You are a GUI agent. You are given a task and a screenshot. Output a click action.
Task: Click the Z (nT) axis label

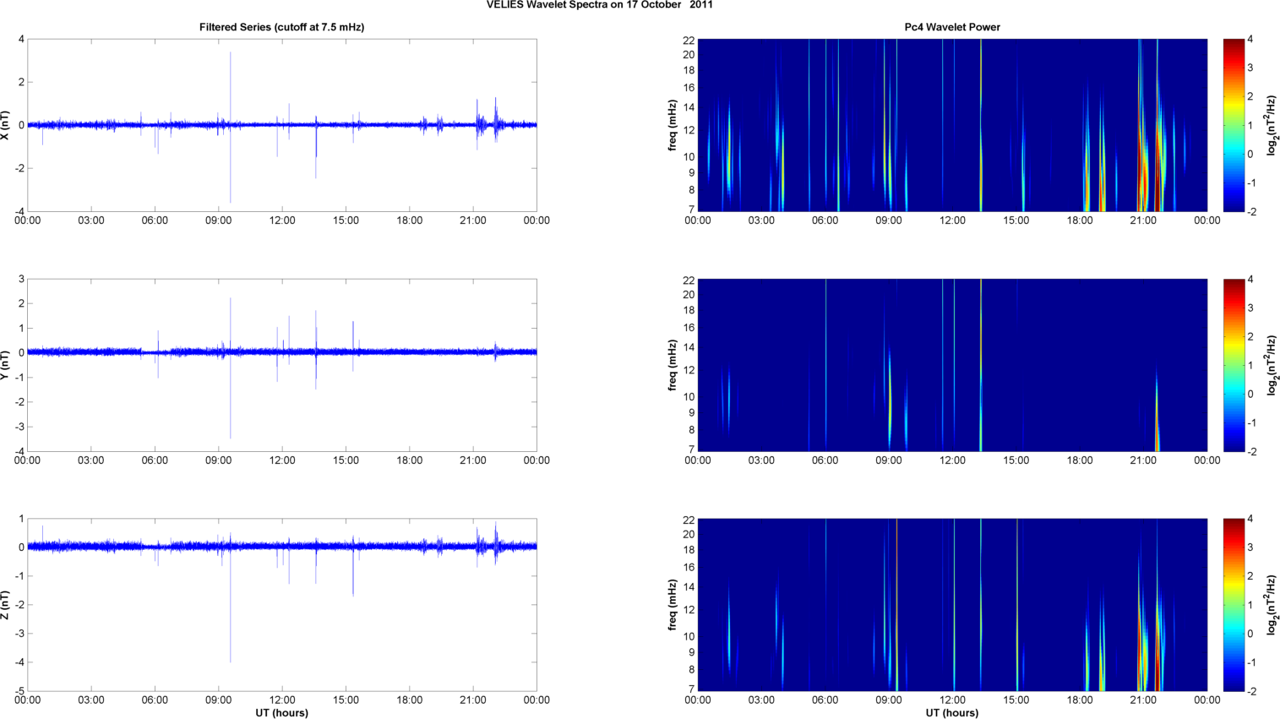[x=7, y=605]
